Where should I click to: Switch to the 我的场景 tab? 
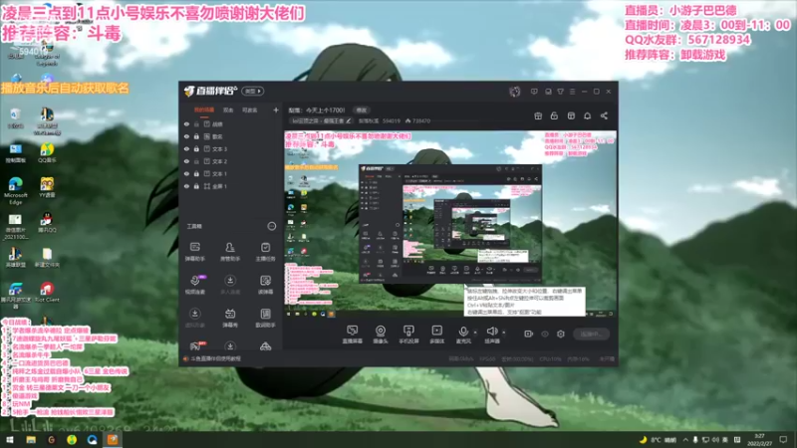click(x=204, y=110)
